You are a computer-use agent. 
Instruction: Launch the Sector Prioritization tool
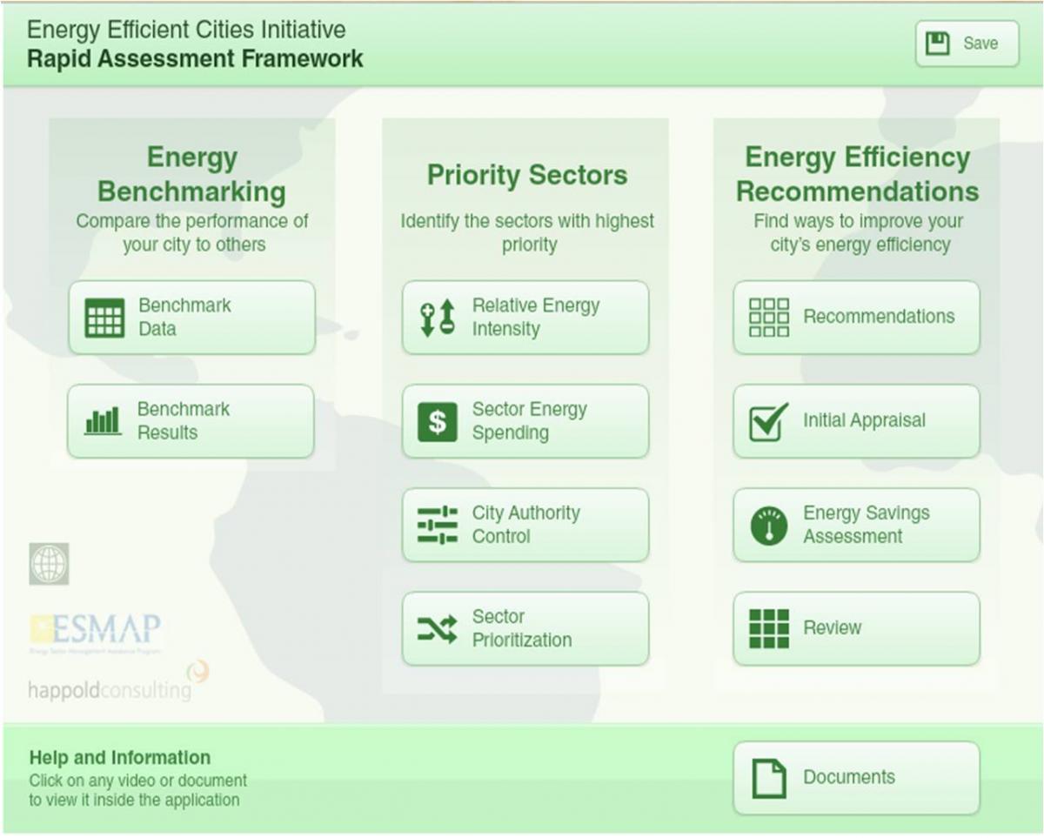point(525,627)
